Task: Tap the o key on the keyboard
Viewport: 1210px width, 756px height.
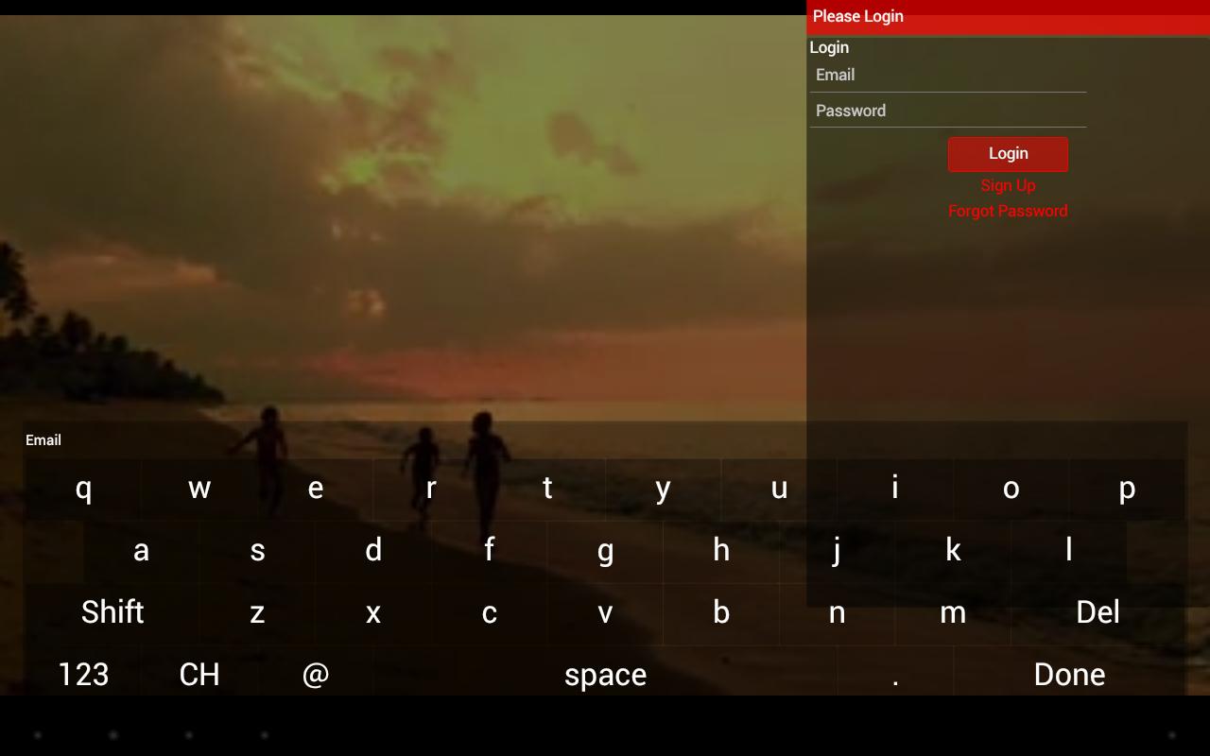Action: click(x=1011, y=489)
